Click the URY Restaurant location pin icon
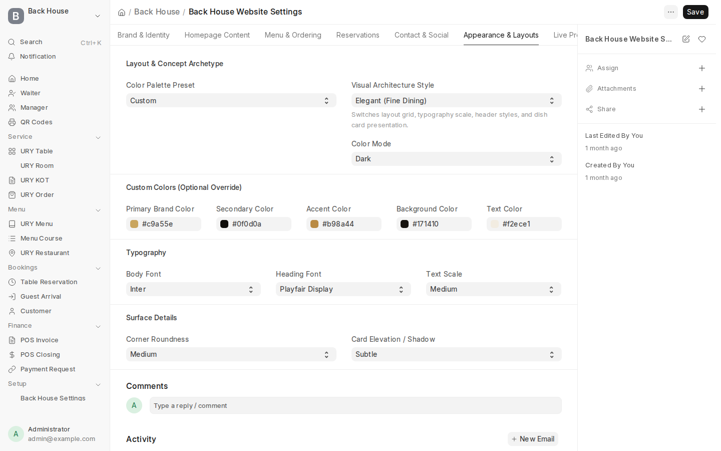 (x=12, y=253)
